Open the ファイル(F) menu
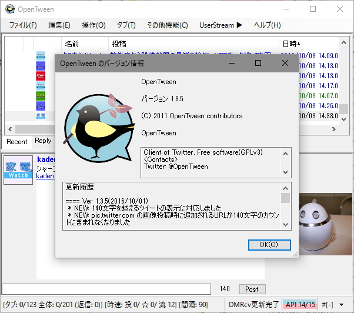This screenshot has height=313, width=354. point(23,25)
